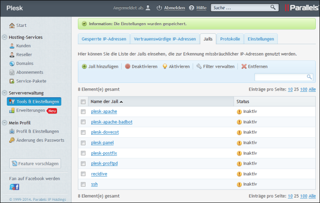
Task: Click the green plus Jail hinzufügen icon
Action: click(x=84, y=67)
